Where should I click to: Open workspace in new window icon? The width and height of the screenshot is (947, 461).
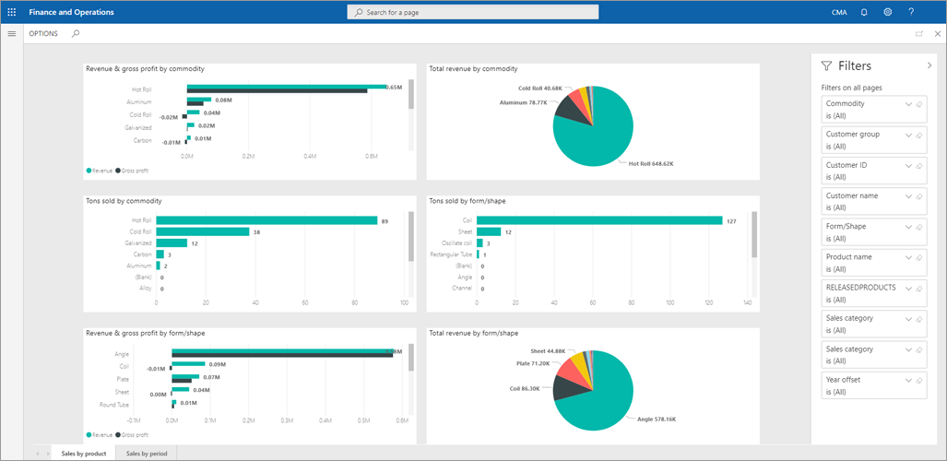[x=918, y=34]
